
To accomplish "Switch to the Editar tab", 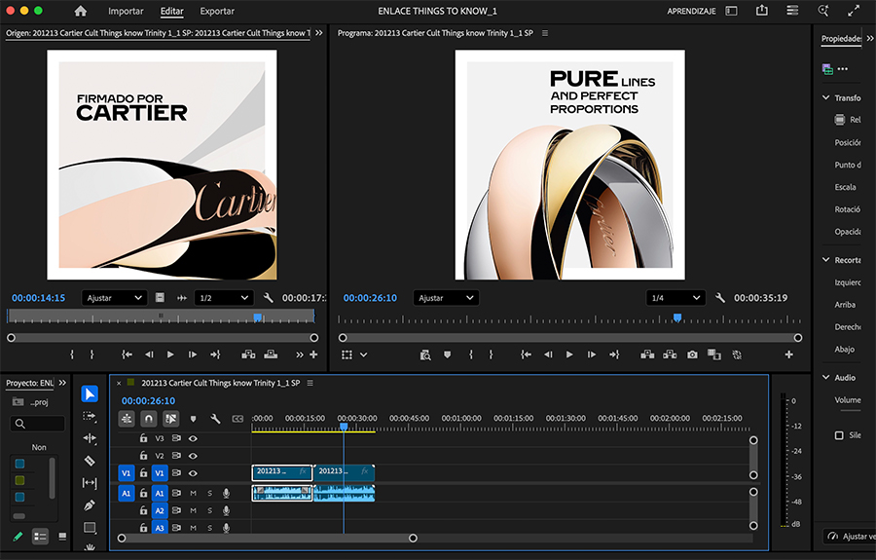I will 171,11.
